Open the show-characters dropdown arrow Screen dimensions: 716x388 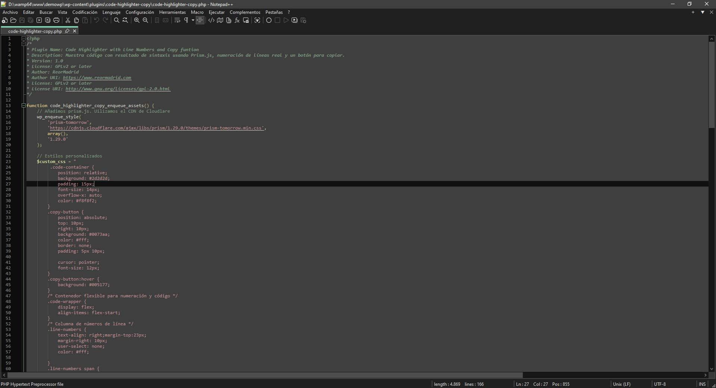193,20
